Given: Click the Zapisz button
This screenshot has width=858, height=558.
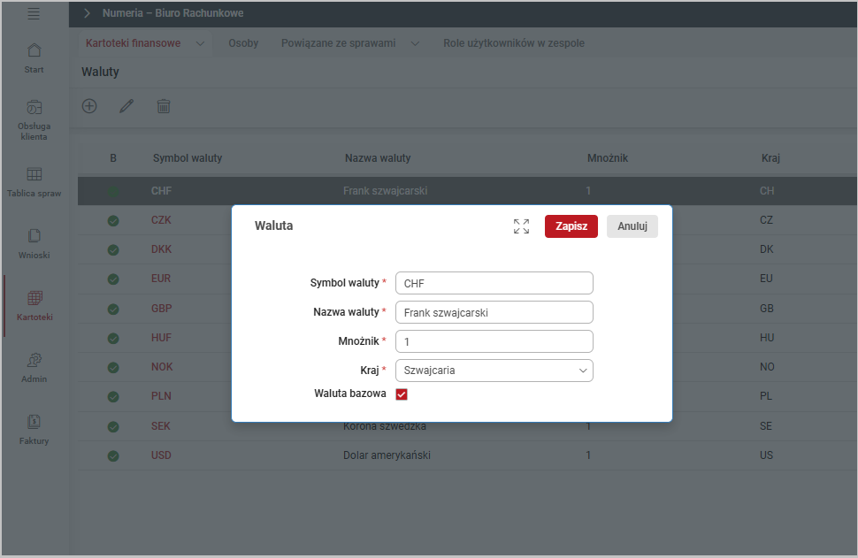Looking at the screenshot, I should pyautogui.click(x=571, y=226).
